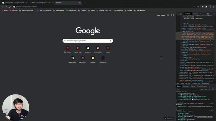
Task: Open a new browser tab with plus
Action: click(84, 3)
